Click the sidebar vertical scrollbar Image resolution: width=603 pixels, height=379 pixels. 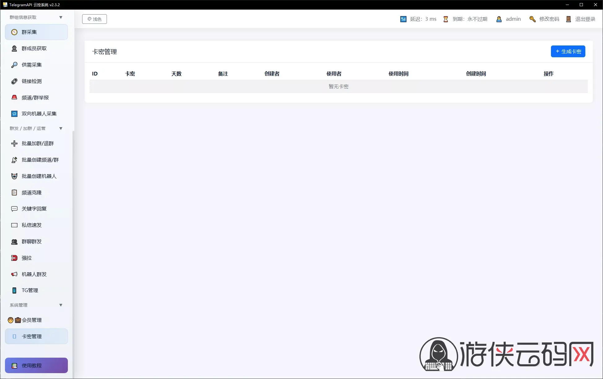tap(73, 254)
